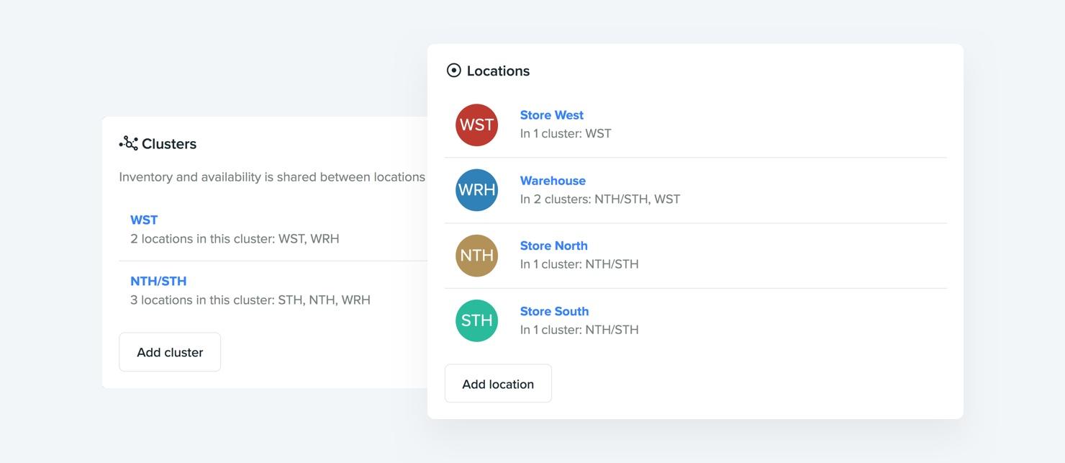Click the green STH avatar
1065x463 pixels.
(x=476, y=320)
